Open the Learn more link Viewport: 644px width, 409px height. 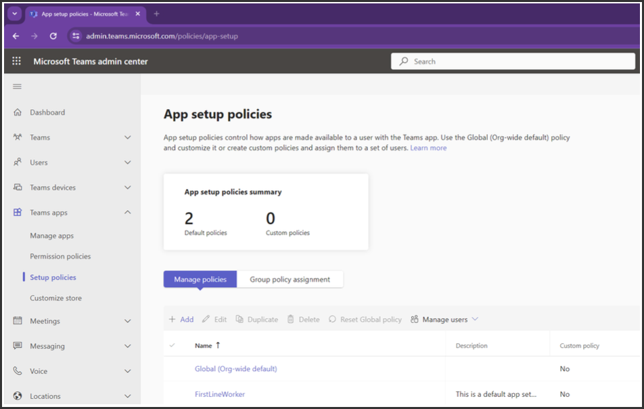pos(428,148)
